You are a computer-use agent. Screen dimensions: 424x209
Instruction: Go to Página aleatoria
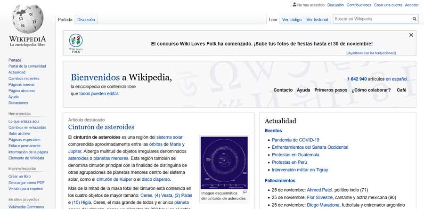pos(21,91)
